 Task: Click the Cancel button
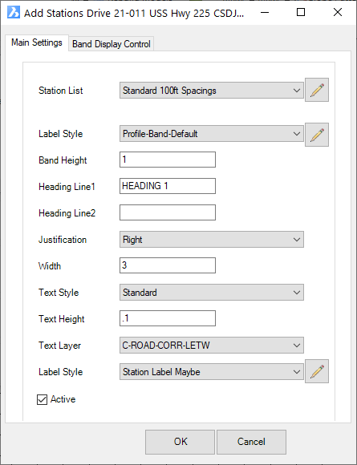coord(251,442)
